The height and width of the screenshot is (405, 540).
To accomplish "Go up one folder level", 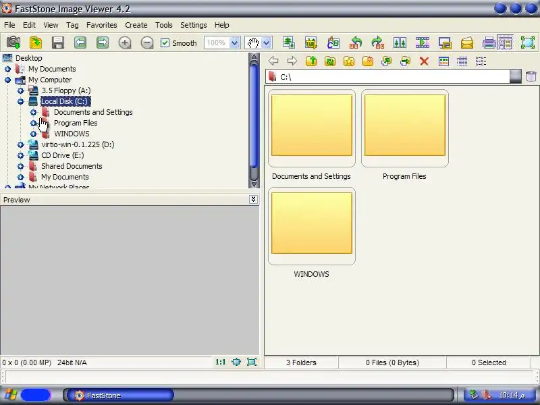I will 311,61.
